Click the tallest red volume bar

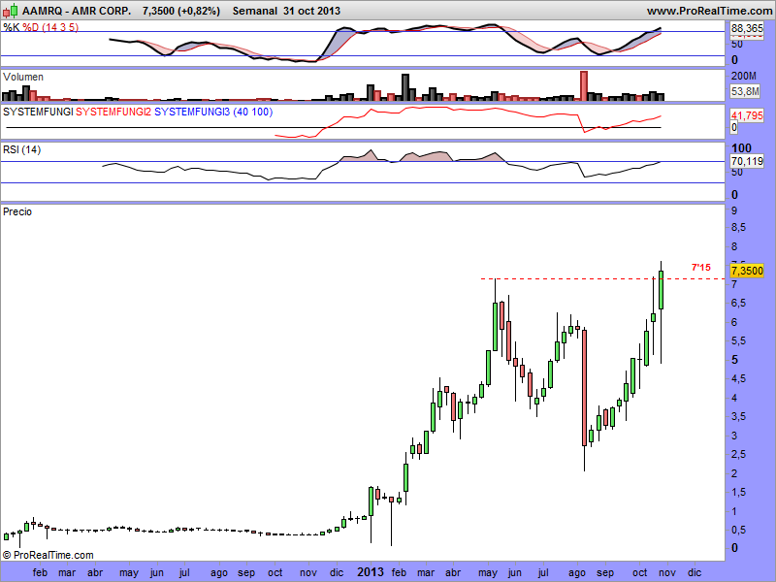click(584, 85)
